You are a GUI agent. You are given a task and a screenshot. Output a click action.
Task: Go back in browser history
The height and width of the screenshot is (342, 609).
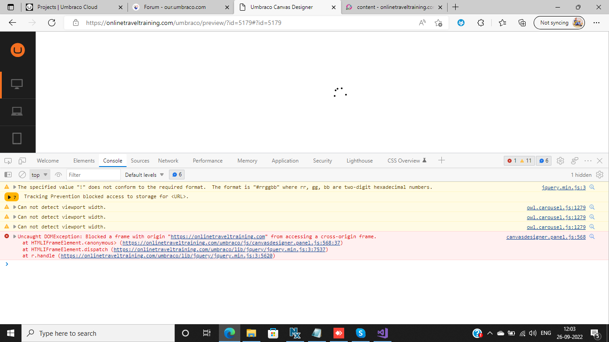(x=12, y=23)
